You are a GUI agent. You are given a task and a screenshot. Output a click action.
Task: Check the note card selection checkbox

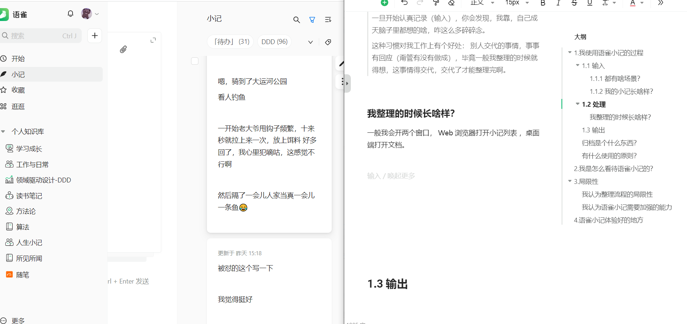click(195, 61)
